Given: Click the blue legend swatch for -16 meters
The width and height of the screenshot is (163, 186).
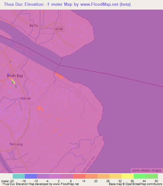Looking at the screenshot, I should [x=31, y=176].
